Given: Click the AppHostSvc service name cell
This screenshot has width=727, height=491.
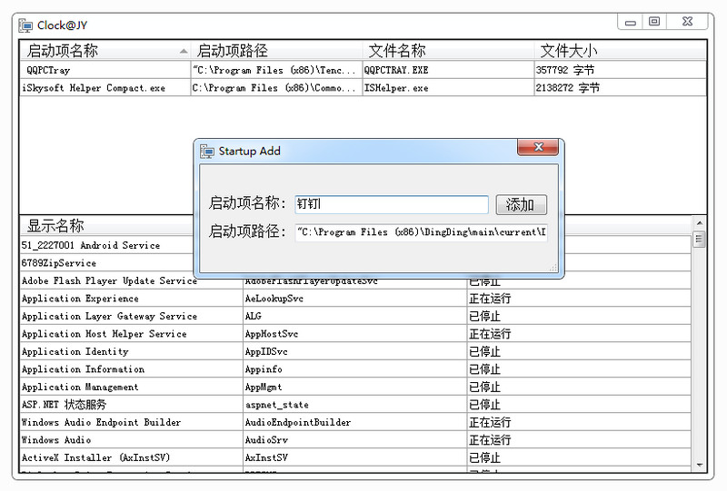Looking at the screenshot, I should [354, 333].
